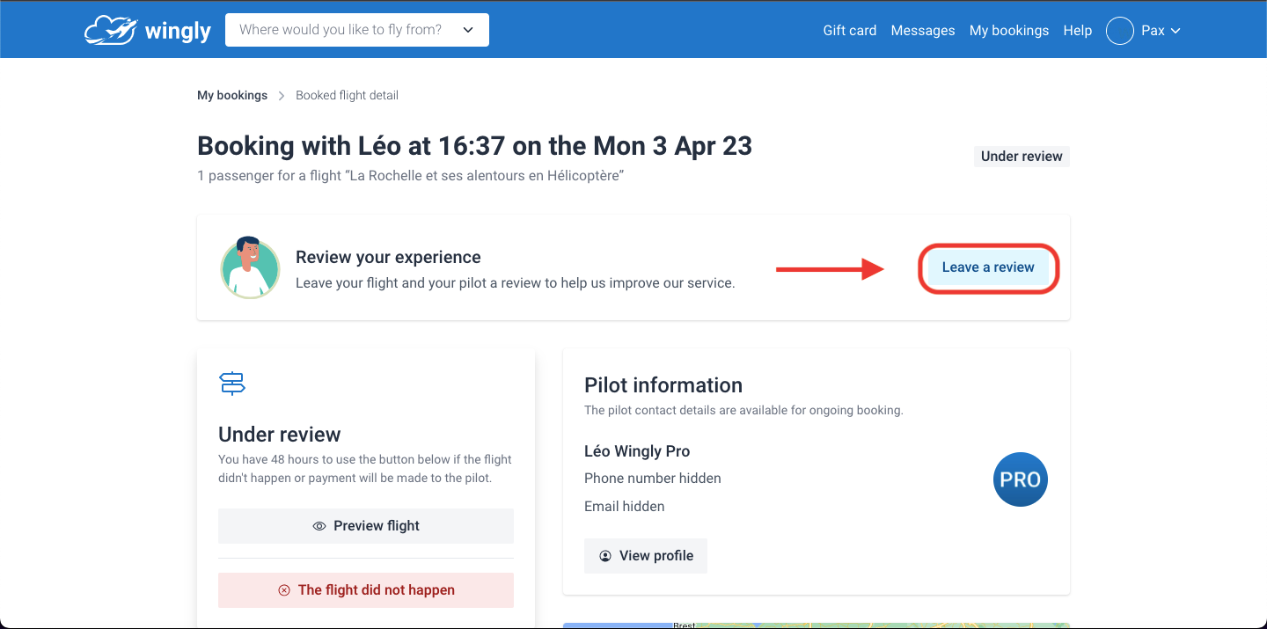Click the reviewer avatar illustration

point(250,267)
